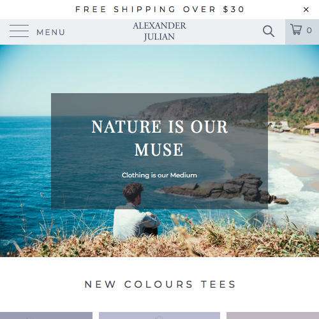This screenshot has height=319, width=319.
Task: Go to the Alexander Julian logo homepage
Action: pyautogui.click(x=159, y=31)
